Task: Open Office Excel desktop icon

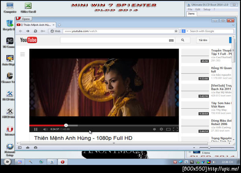Action: (28, 8)
